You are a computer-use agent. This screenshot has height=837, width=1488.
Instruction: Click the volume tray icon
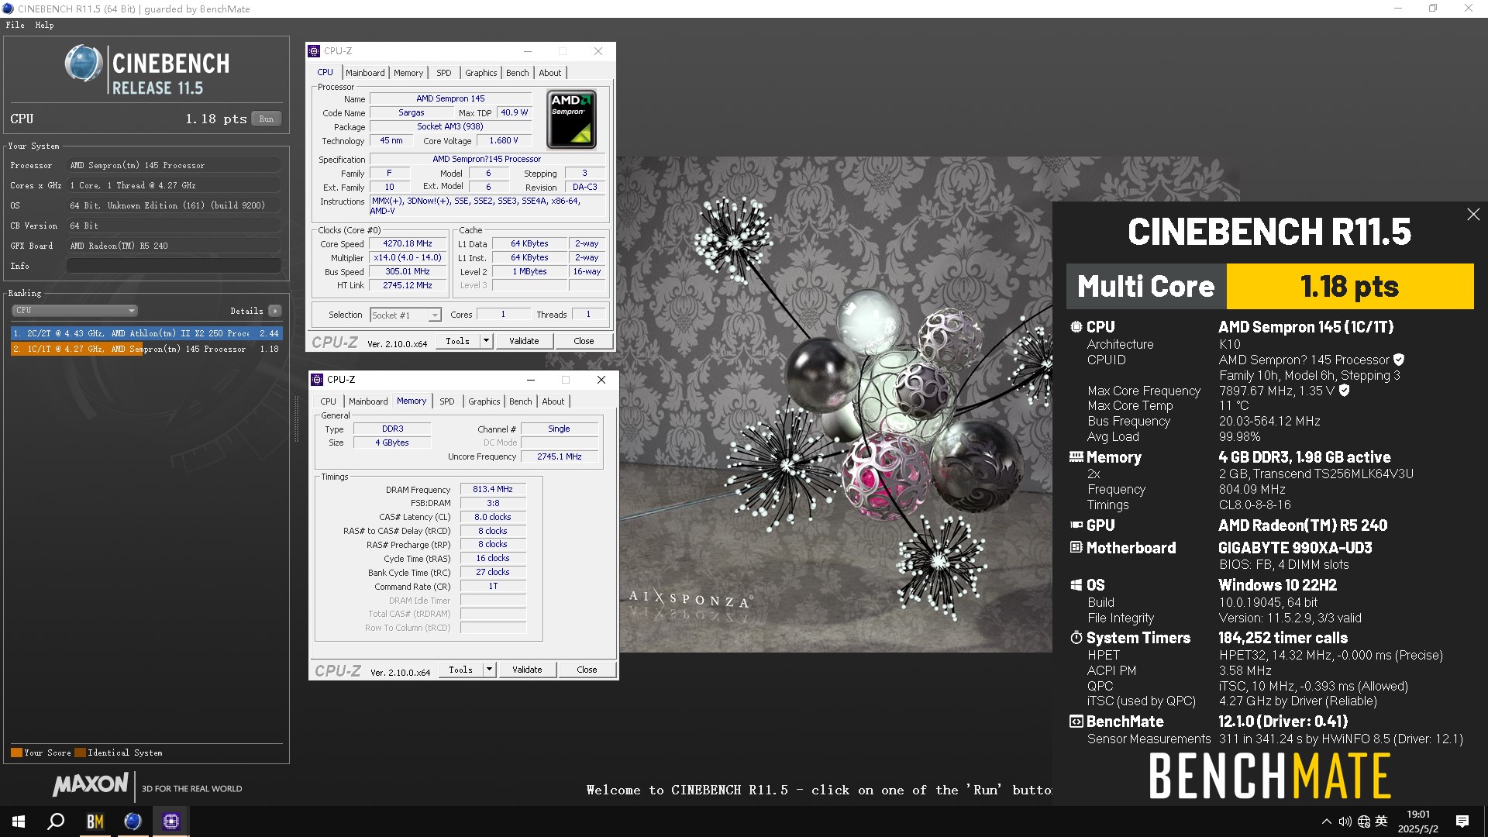pyautogui.click(x=1345, y=821)
